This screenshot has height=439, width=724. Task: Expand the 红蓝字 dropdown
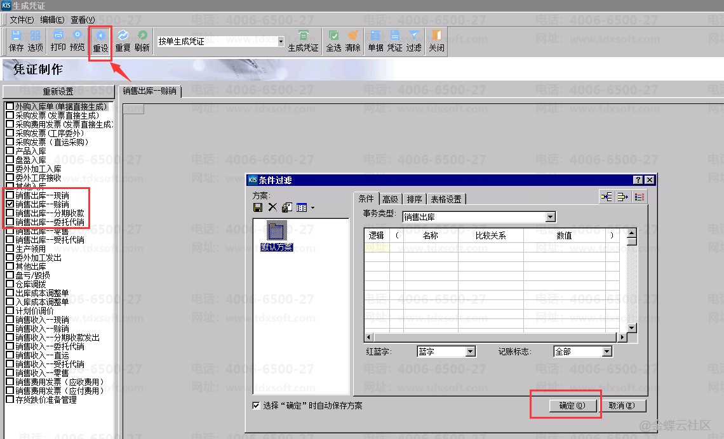click(470, 351)
